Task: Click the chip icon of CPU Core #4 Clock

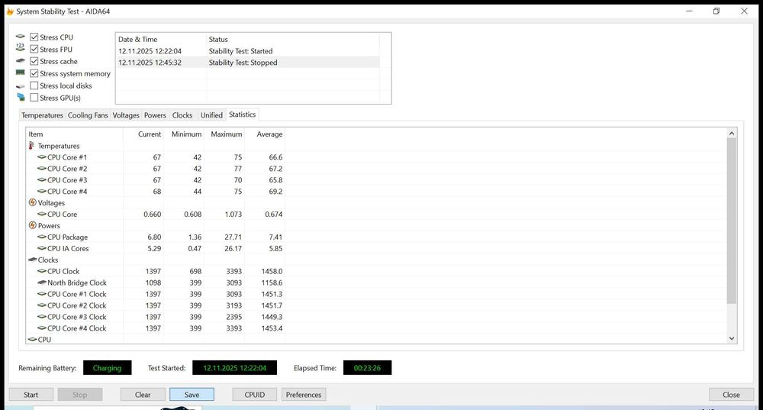Action: 42,328
